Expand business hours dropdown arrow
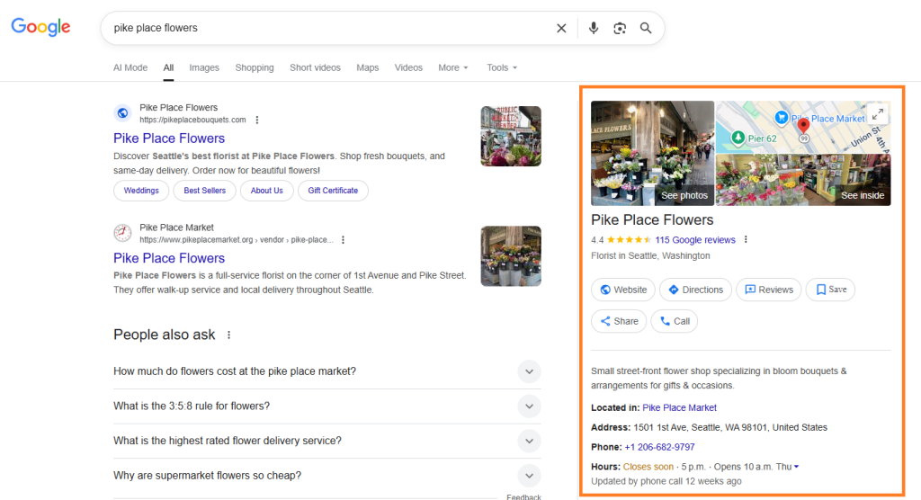 [797, 467]
